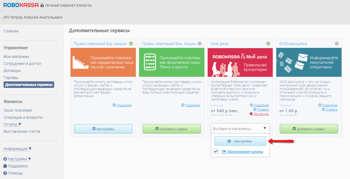Viewport: 350px width, 179px height.
Task: Click the external link icon beside Московские газоны
Action: [x=224, y=152]
